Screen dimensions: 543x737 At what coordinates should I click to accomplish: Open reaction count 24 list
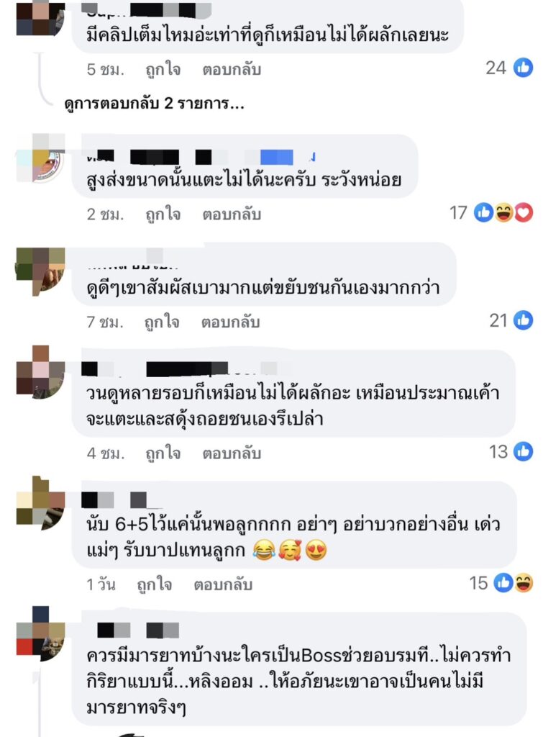(x=496, y=68)
